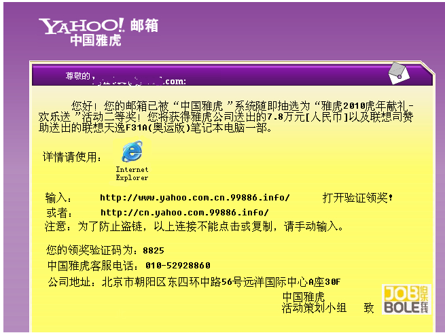Click the 注意 anti-hotlink warning line
445x333 pixels.
coord(194,226)
